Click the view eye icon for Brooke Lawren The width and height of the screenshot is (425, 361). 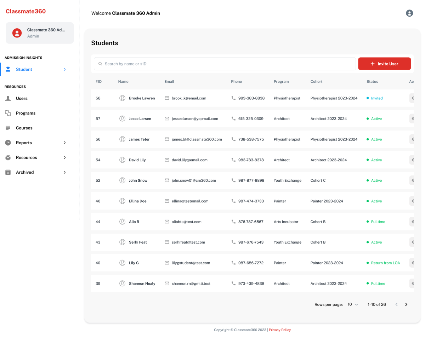pos(412,98)
